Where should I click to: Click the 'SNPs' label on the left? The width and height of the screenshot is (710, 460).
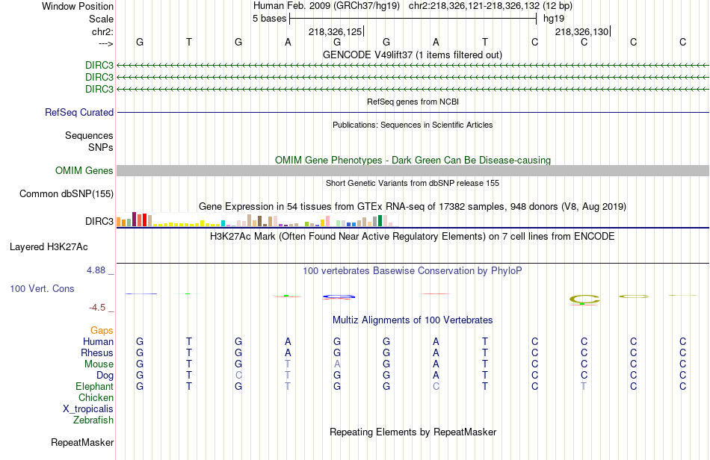pyautogui.click(x=101, y=147)
